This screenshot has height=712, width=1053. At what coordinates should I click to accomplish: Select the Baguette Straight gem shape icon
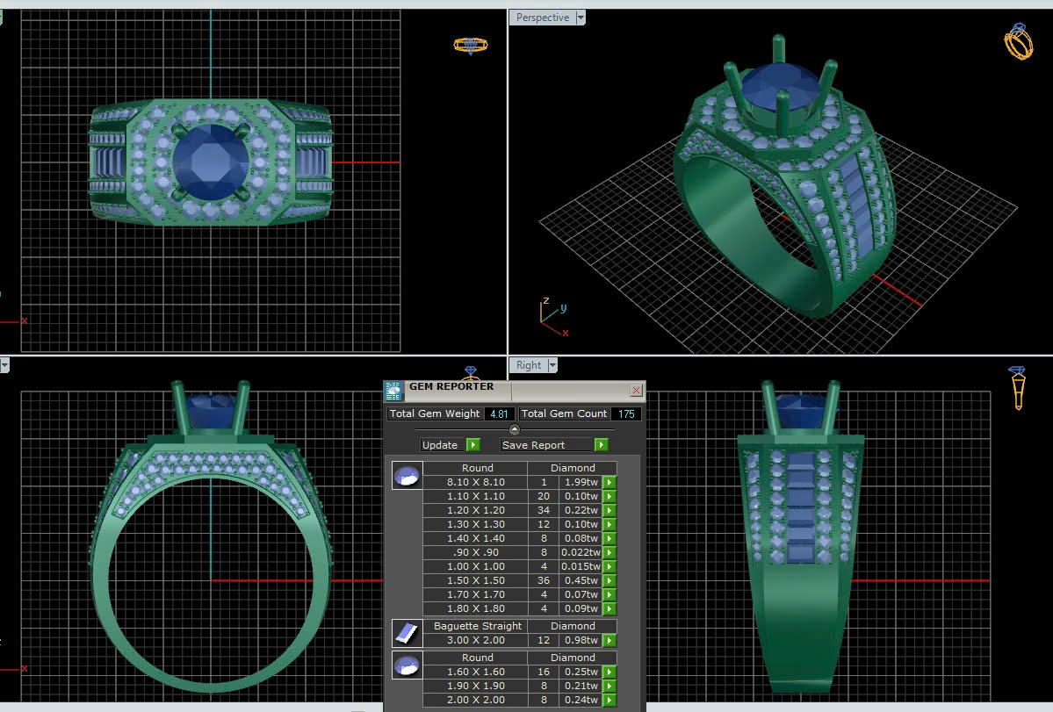(407, 633)
